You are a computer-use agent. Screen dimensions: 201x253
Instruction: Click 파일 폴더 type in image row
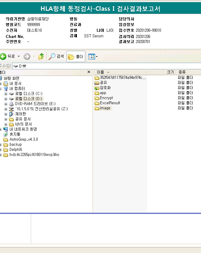coord(185,108)
